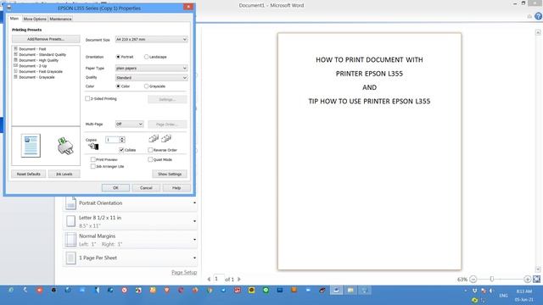Screen dimensions: 543x305
Task: Select the Document - Fast Grayscale preset
Action: (x=38, y=71)
